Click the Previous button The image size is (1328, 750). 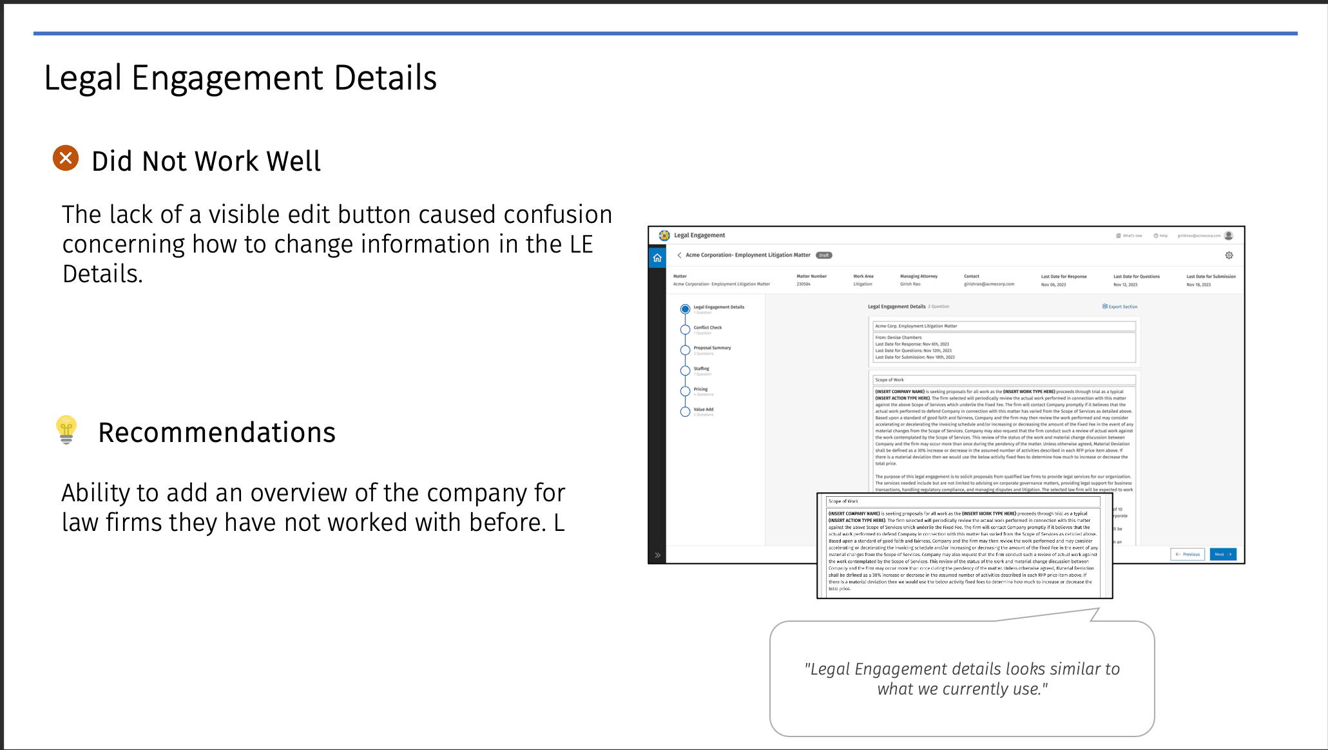[x=1188, y=554]
